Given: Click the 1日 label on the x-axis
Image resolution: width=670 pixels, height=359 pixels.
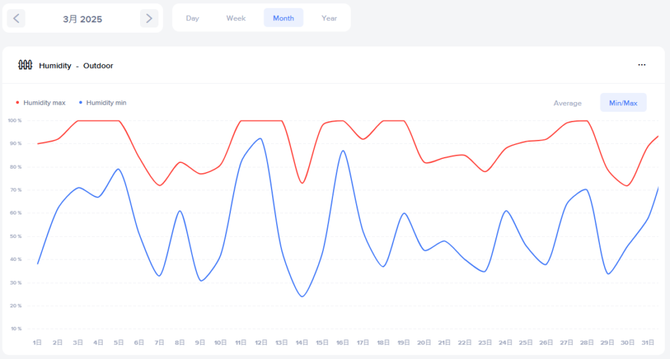Looking at the screenshot, I should 38,343.
